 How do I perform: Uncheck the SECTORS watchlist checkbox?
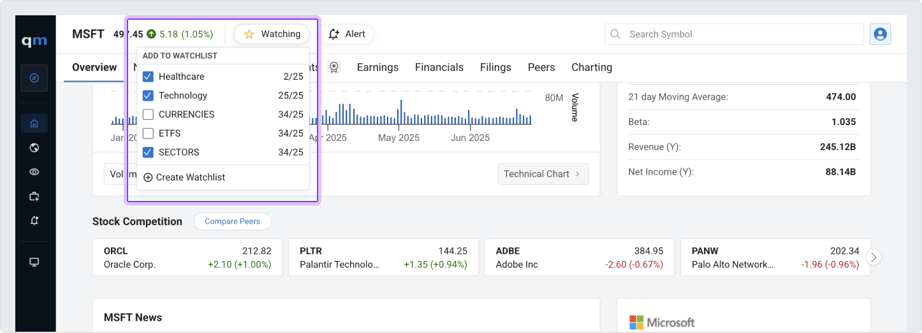tap(148, 152)
